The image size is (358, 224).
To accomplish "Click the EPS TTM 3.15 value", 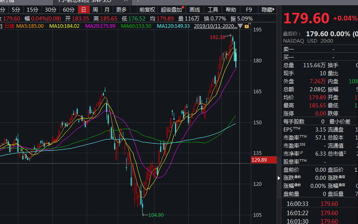I will 321,129.
